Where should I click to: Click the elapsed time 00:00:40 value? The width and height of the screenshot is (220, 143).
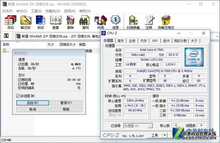pyautogui.click(x=74, y=80)
